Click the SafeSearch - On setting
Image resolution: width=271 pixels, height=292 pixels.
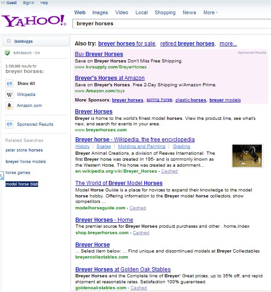click(x=27, y=53)
